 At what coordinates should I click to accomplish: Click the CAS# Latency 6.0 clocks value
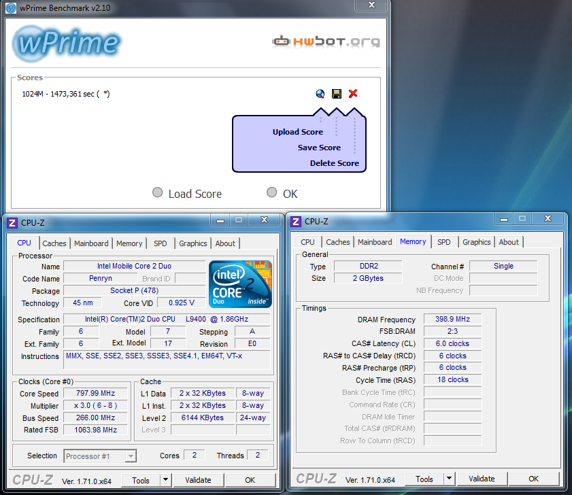pos(452,343)
